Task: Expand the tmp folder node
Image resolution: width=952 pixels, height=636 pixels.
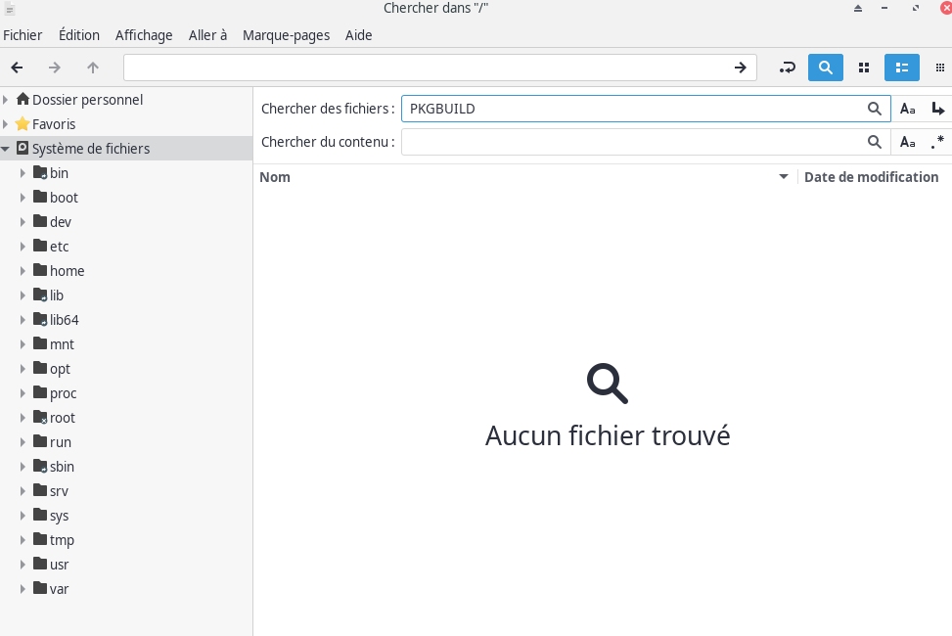Action: (x=23, y=539)
